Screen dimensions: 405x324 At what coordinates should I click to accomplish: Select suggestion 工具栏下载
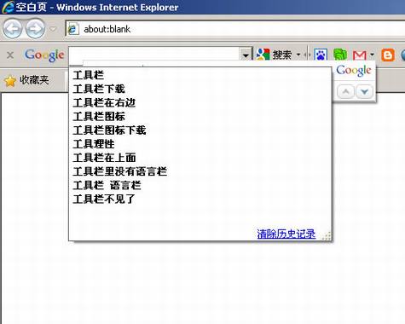click(200, 89)
